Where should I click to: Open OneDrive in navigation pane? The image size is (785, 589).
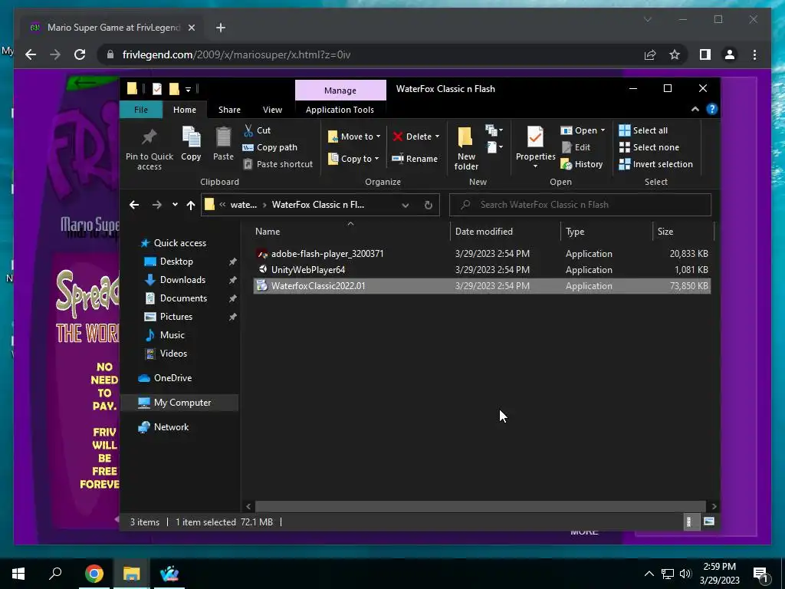point(172,378)
